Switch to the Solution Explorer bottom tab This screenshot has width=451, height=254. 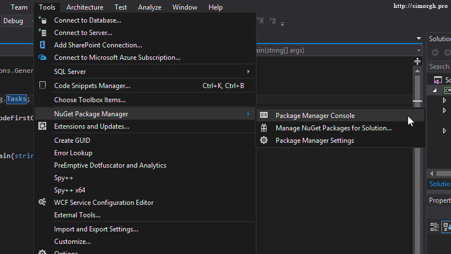440,184
